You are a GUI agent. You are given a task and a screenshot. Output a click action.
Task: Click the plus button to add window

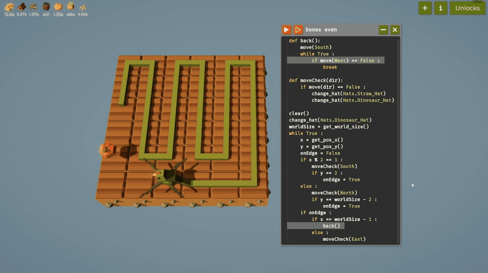pyautogui.click(x=425, y=8)
